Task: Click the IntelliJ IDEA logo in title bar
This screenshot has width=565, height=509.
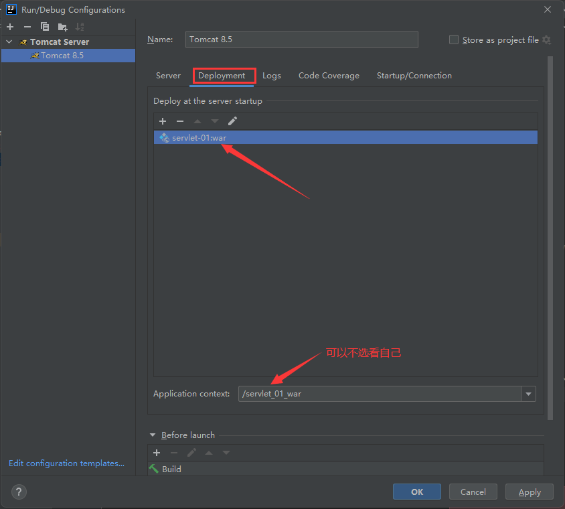Action: [11, 9]
